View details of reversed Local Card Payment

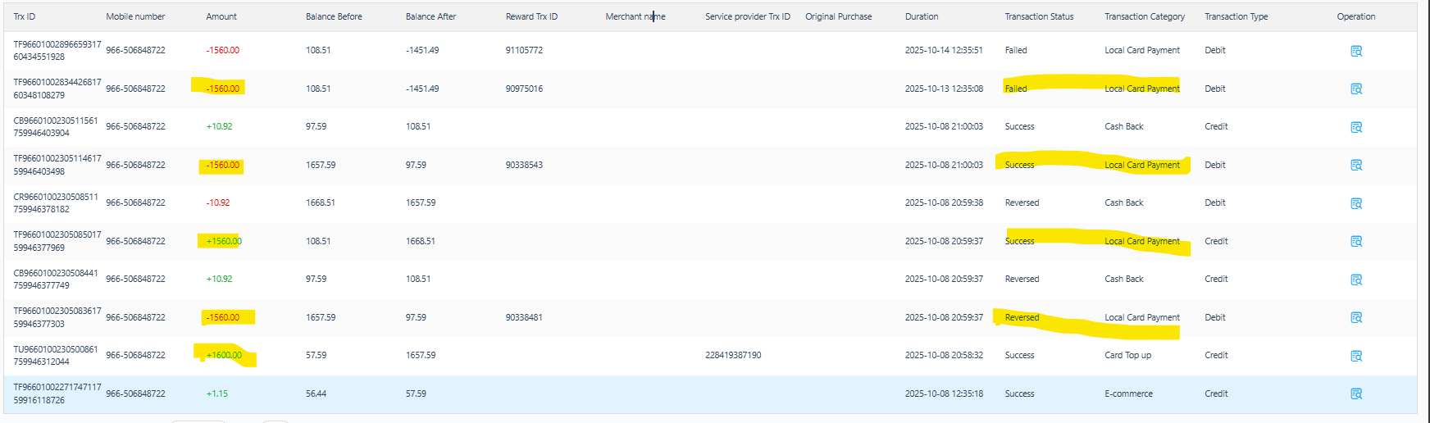coord(1355,318)
